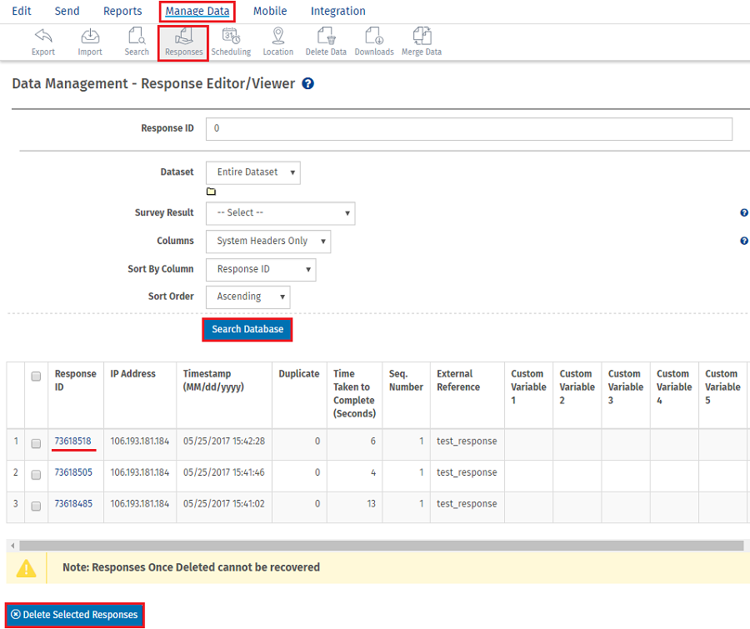
Task: Open the Send menu
Action: (x=67, y=11)
